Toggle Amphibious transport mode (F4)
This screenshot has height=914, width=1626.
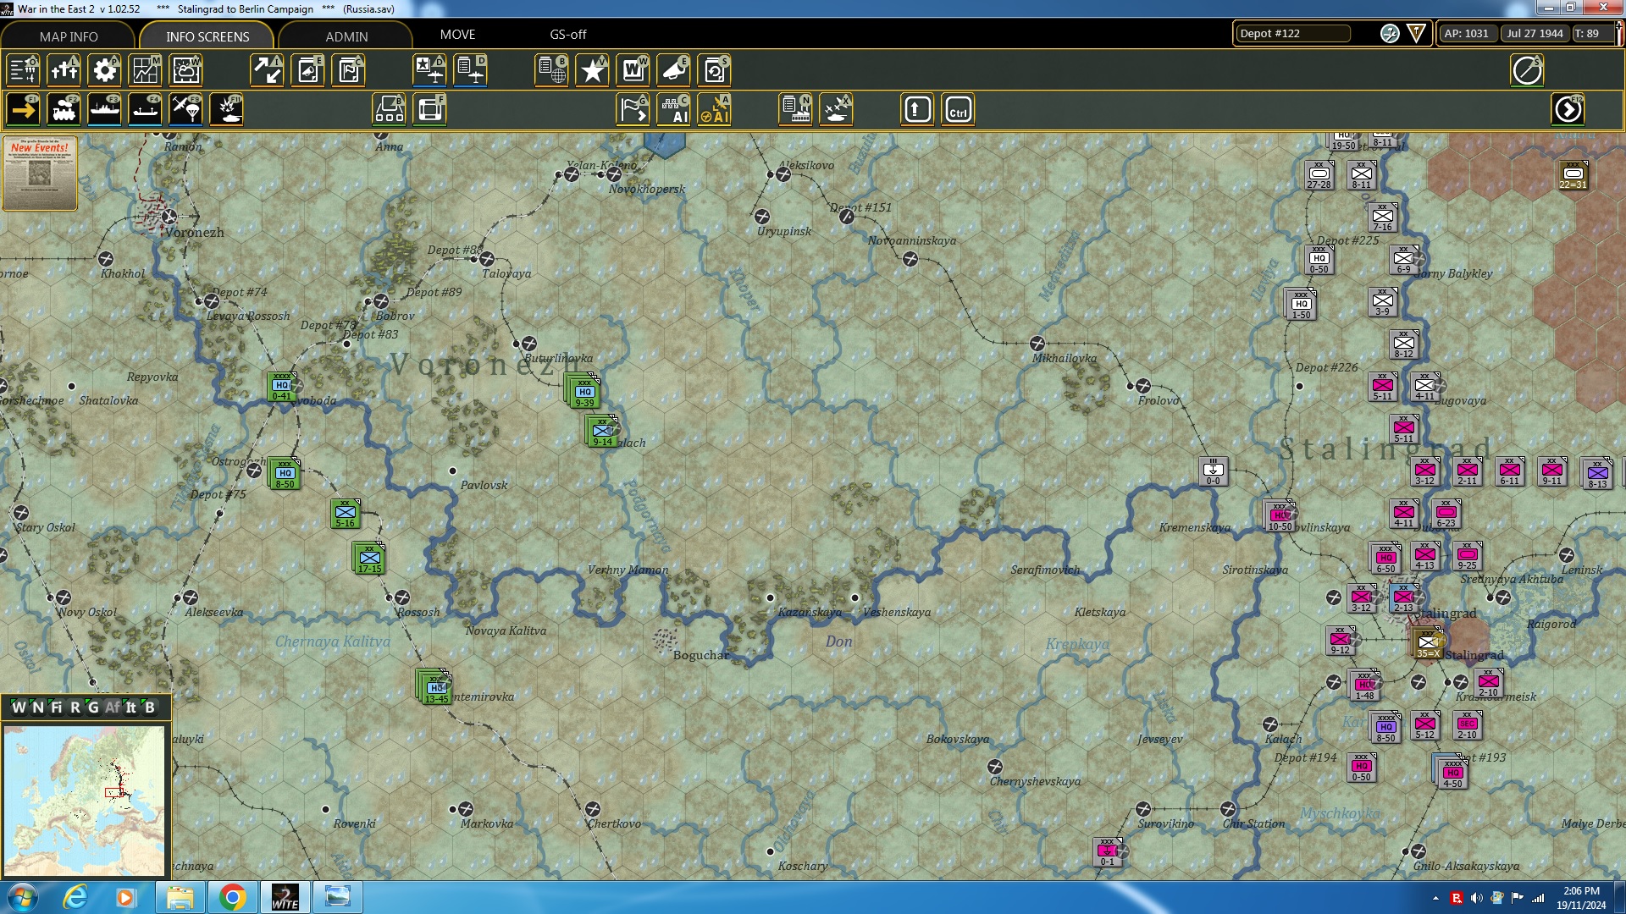(x=146, y=109)
